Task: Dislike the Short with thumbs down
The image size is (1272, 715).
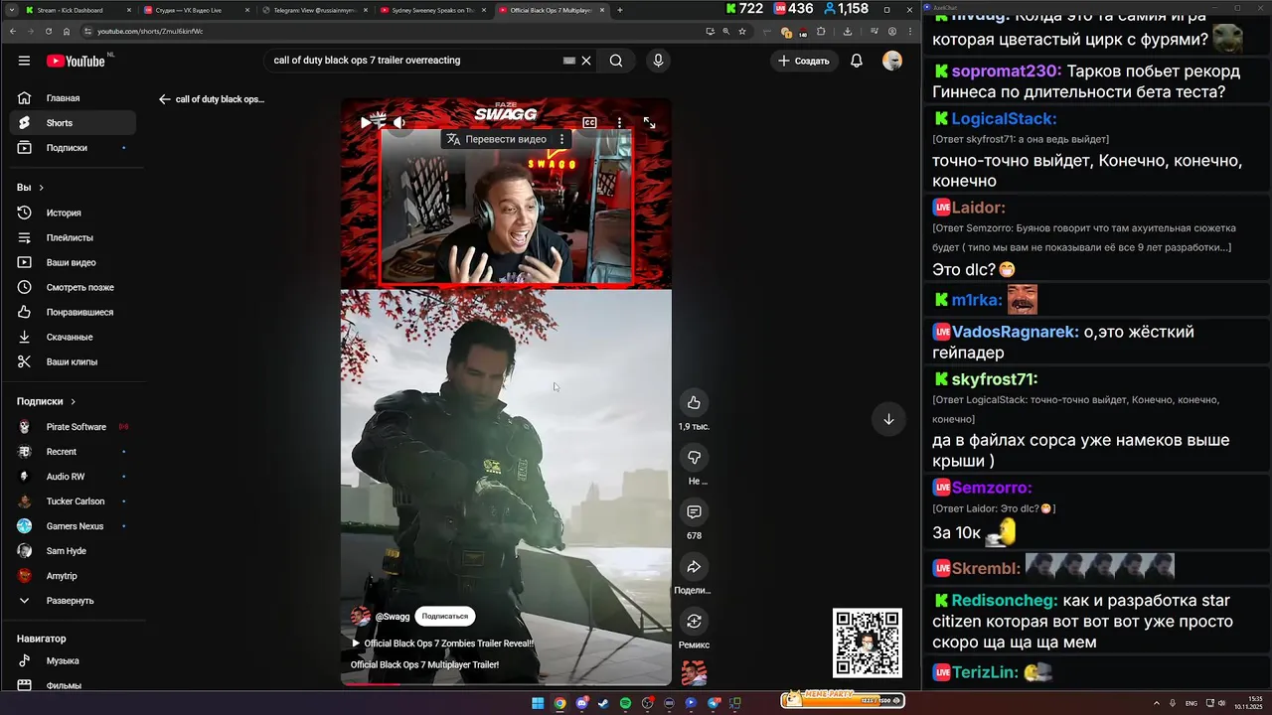Action: [694, 457]
